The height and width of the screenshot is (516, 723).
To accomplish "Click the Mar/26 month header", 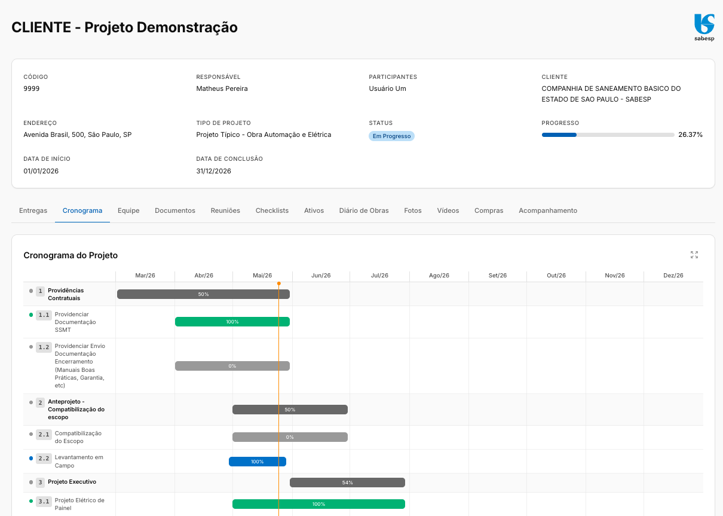I will pyautogui.click(x=145, y=276).
